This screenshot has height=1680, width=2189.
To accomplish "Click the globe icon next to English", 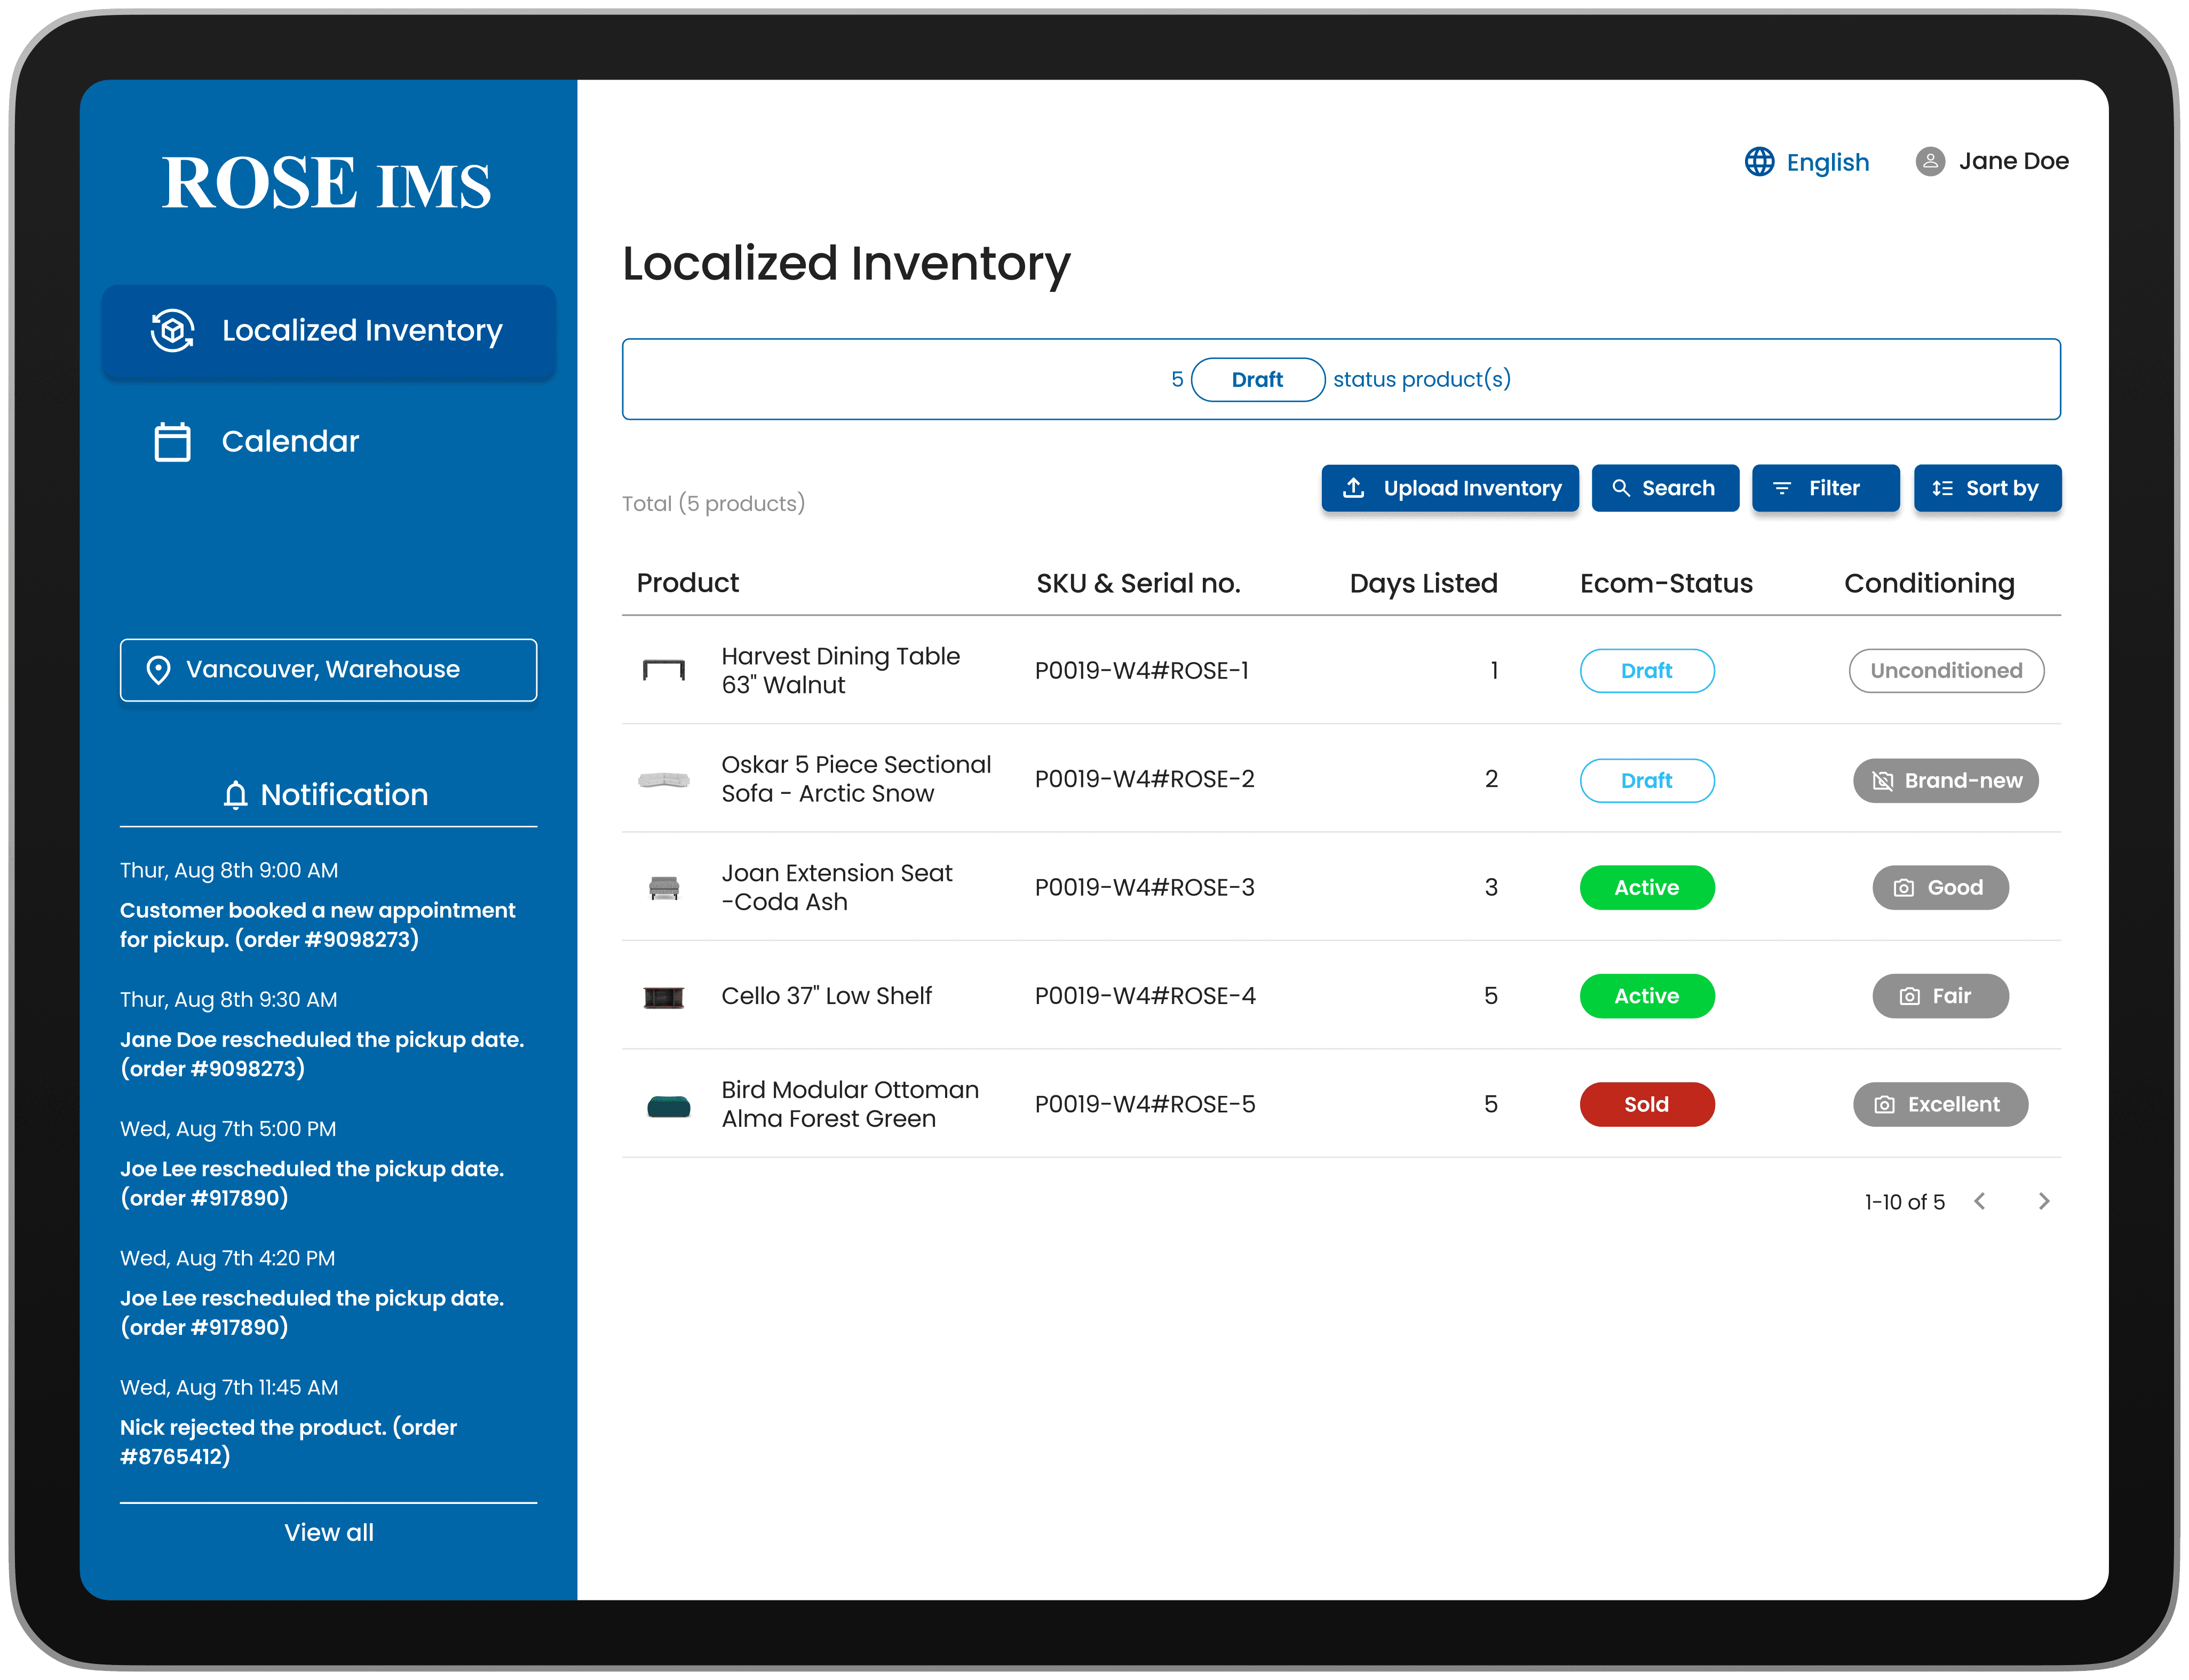I will (x=1758, y=161).
